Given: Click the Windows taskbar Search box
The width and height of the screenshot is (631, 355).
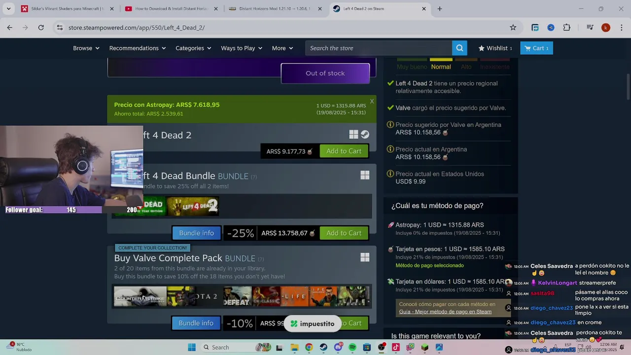Looking at the screenshot, I should 238,347.
